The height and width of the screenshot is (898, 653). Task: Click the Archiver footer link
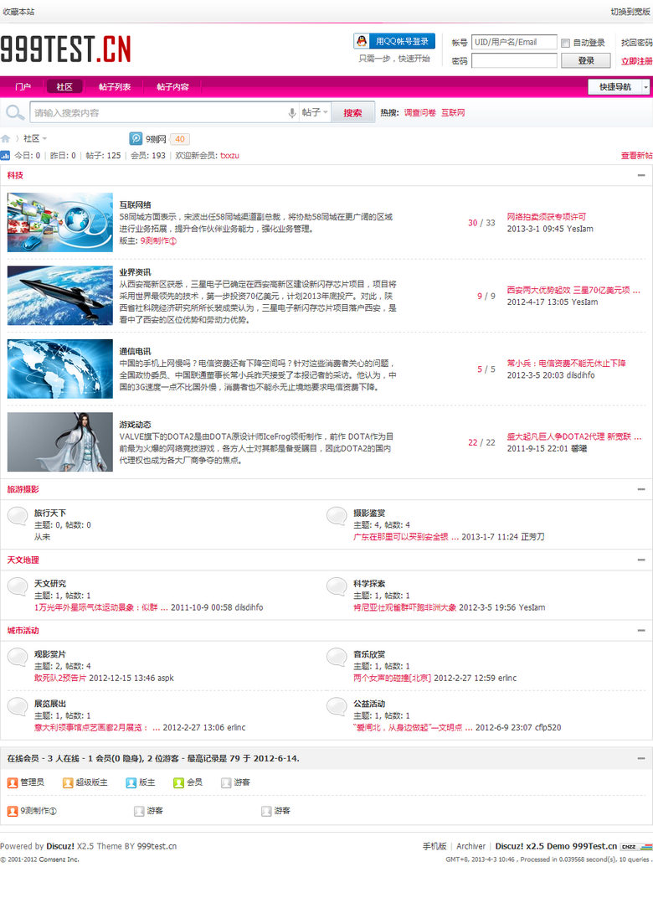[470, 846]
